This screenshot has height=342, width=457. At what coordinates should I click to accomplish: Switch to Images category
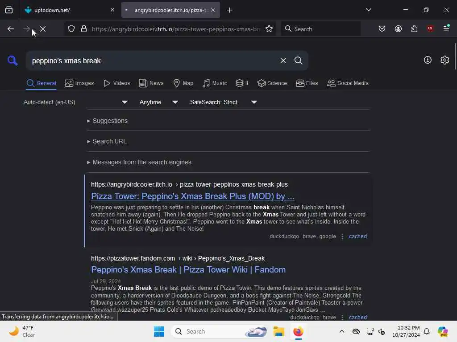click(79, 83)
